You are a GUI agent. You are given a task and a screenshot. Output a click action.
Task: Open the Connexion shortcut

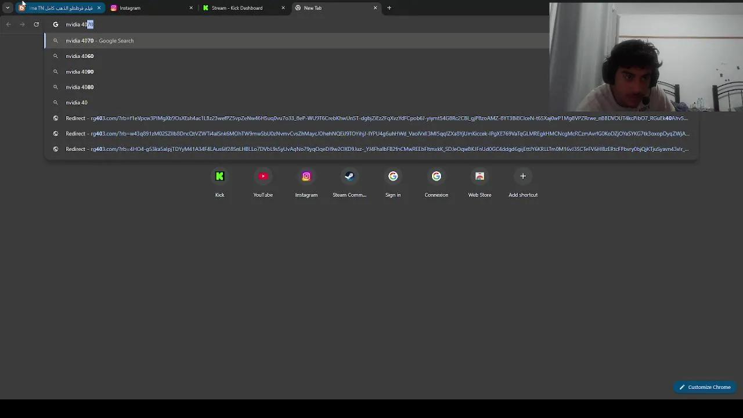click(437, 182)
